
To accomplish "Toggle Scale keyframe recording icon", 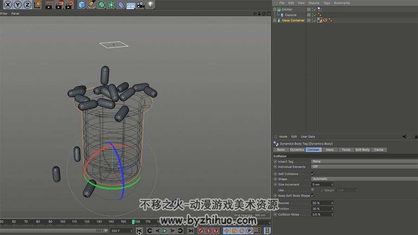I will point(234,231).
